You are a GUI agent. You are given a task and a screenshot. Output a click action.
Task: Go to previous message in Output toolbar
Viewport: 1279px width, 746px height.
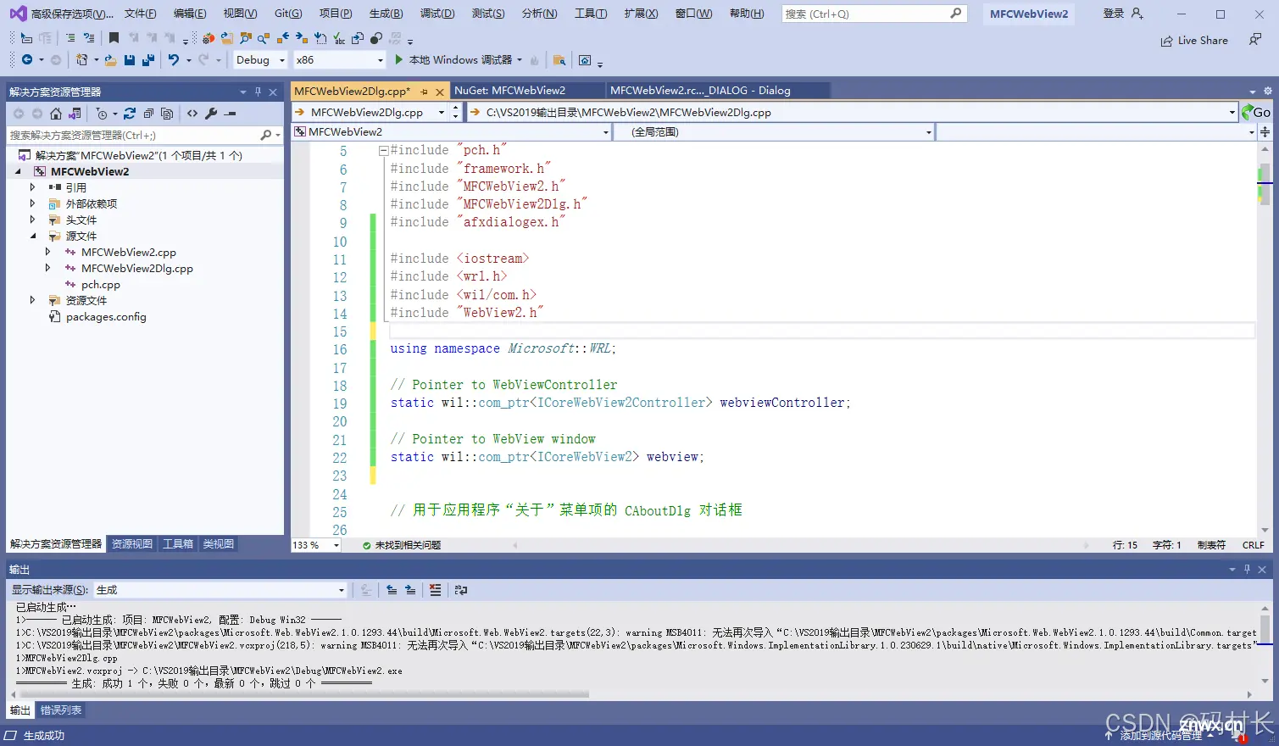tap(392, 590)
